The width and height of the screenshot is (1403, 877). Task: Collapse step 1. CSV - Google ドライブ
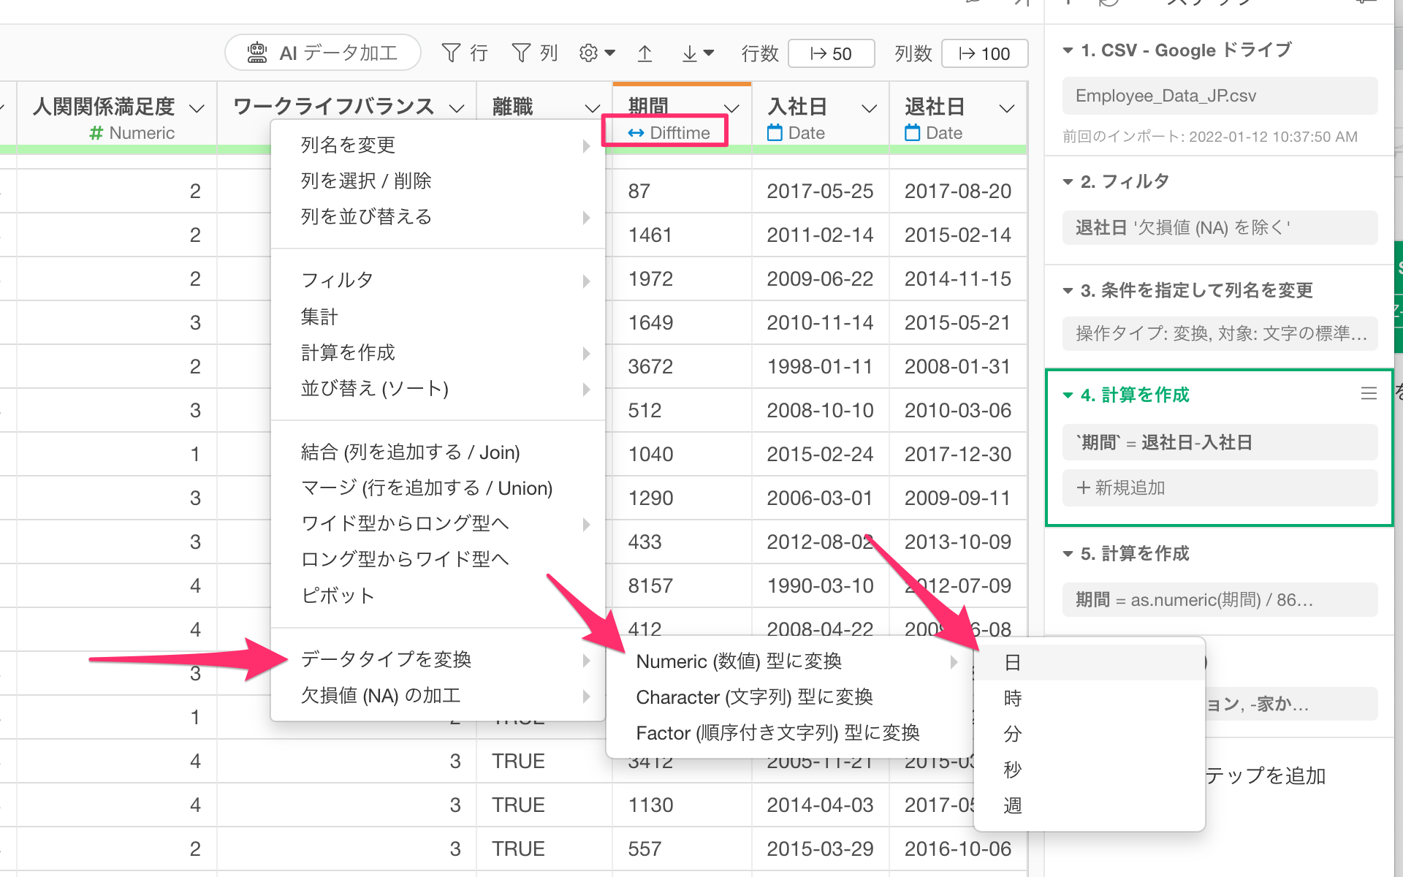click(1068, 50)
